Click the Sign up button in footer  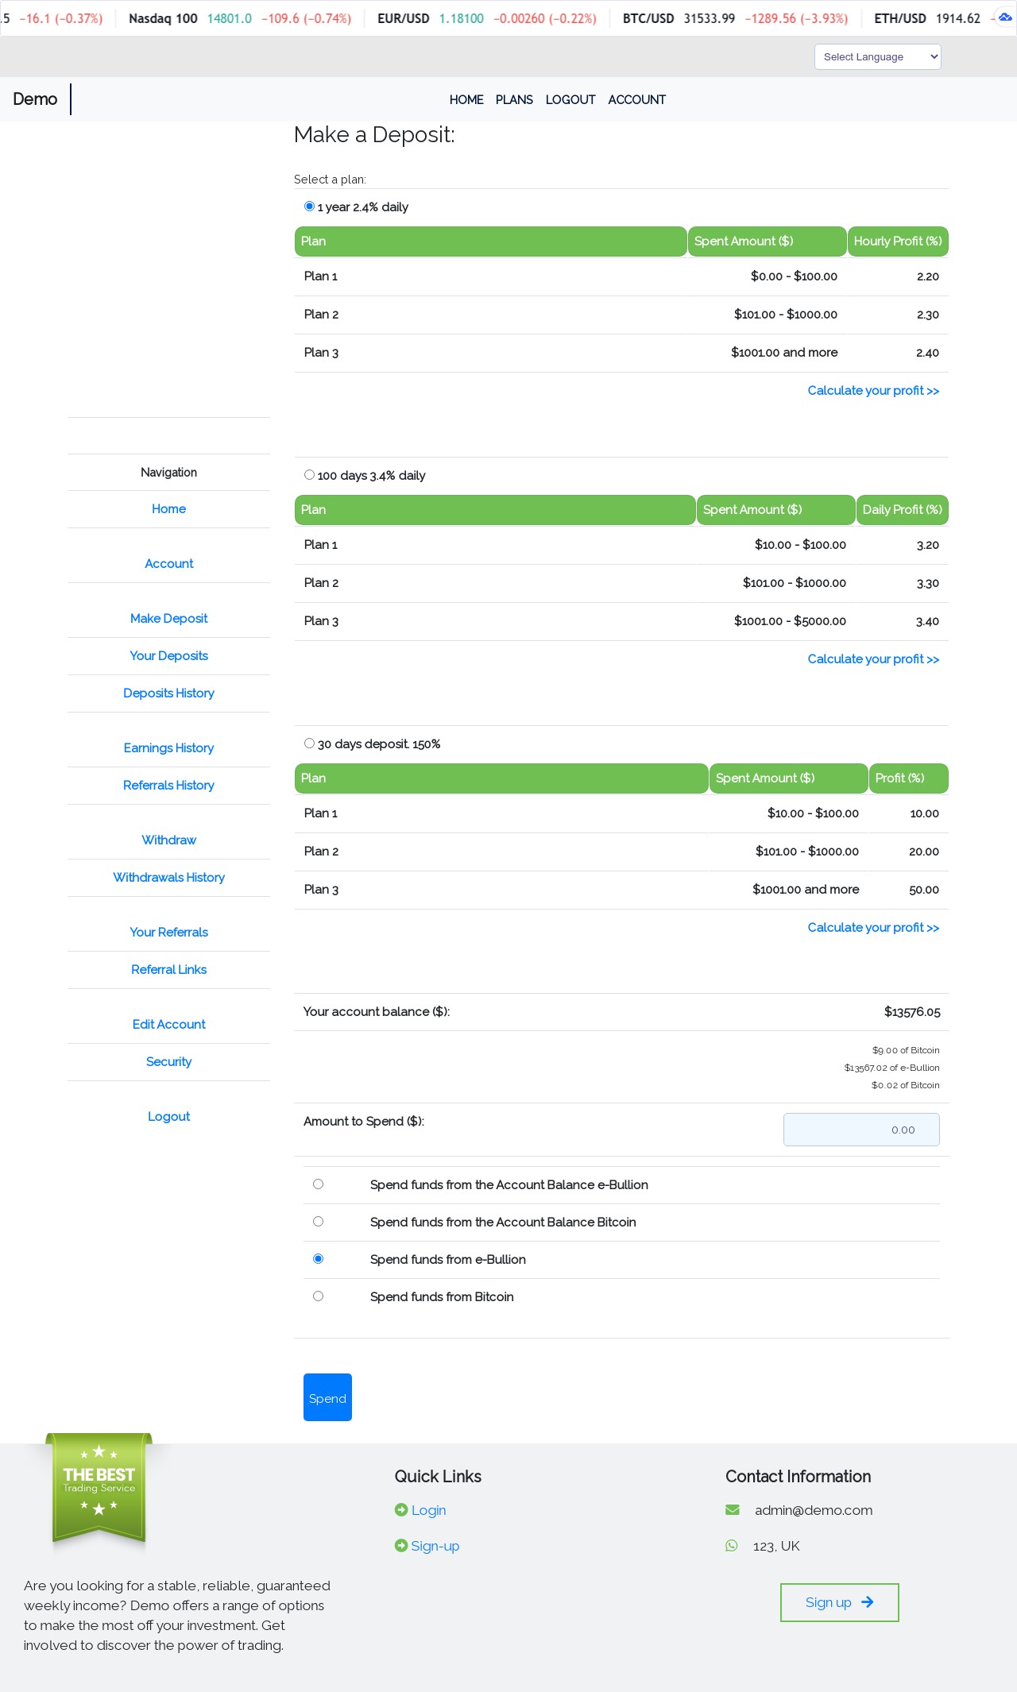839,1602
